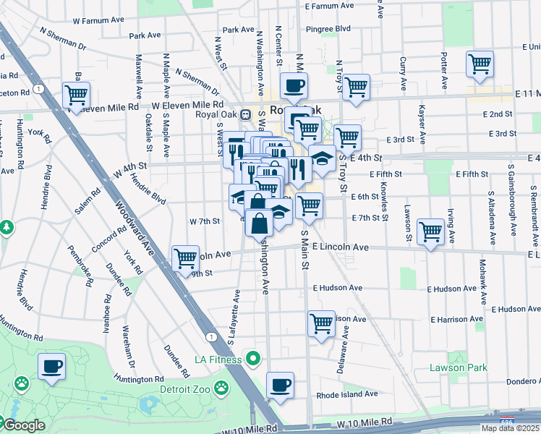
Task: Open the shopping cart marker near S Troy St
Action: coord(356,88)
